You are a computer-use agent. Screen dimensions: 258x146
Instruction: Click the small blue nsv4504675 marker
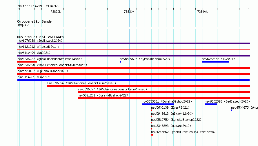click(232, 110)
